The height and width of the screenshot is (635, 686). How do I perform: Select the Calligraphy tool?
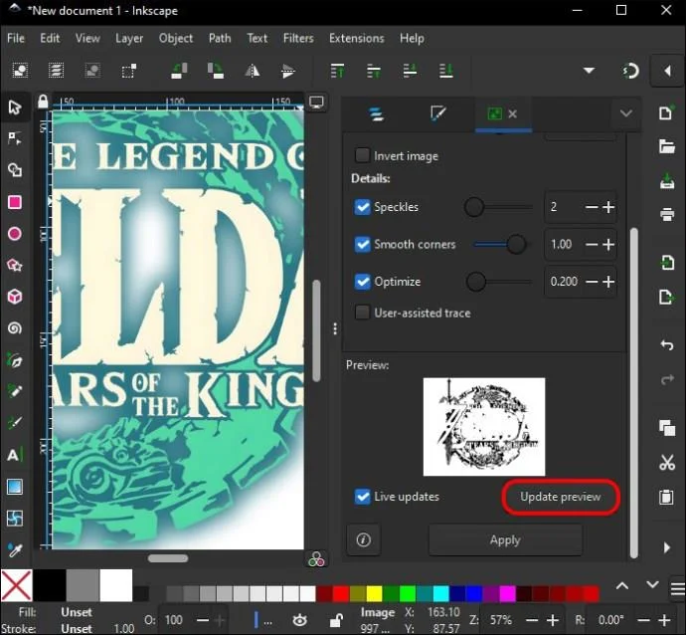point(15,423)
